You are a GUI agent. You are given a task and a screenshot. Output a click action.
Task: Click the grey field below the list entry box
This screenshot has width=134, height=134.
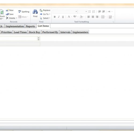pos(20,44)
